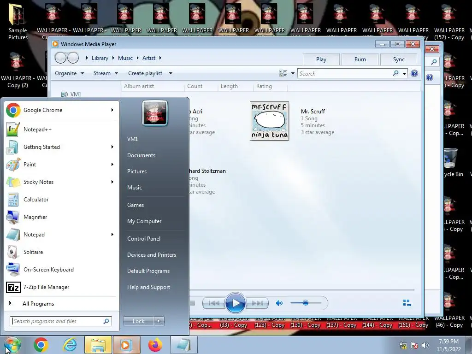The height and width of the screenshot is (354, 472).
Task: Expand Notepad recent files arrow
Action: 112,235
